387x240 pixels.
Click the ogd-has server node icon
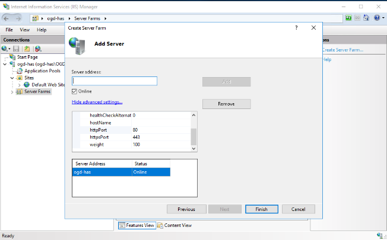12,64
